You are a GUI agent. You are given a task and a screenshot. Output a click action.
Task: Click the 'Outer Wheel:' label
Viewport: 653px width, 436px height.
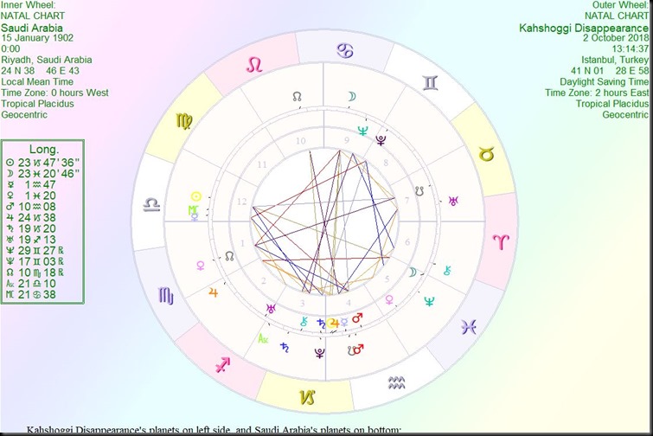coord(620,5)
